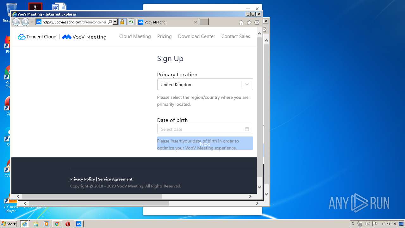Screen dimensions: 405x228
Task: Click the outer window vertical scroll down arrow
Action: pos(266,194)
